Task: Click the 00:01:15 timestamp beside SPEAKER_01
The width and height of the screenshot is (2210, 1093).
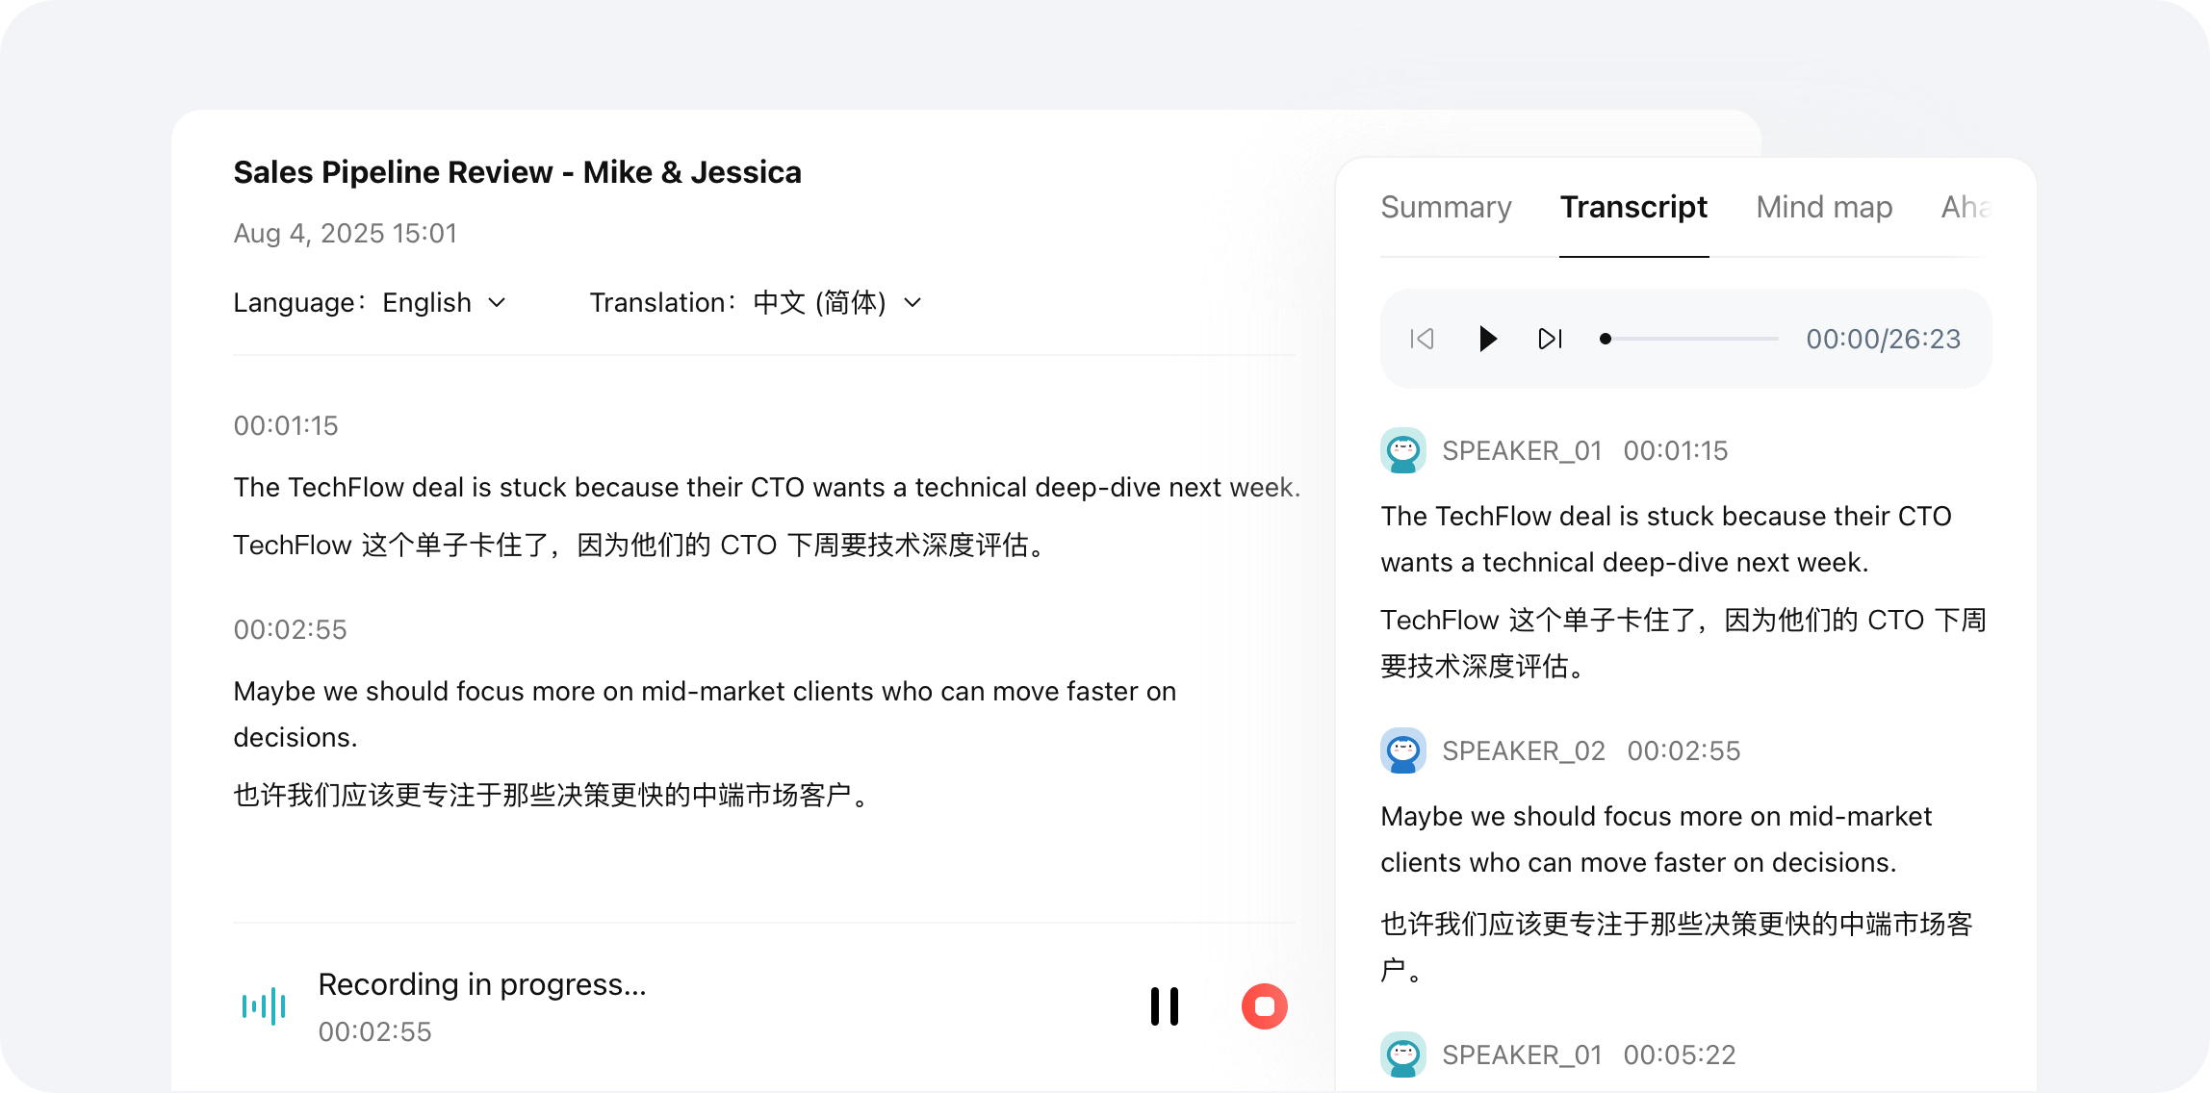Action: pyautogui.click(x=1675, y=450)
